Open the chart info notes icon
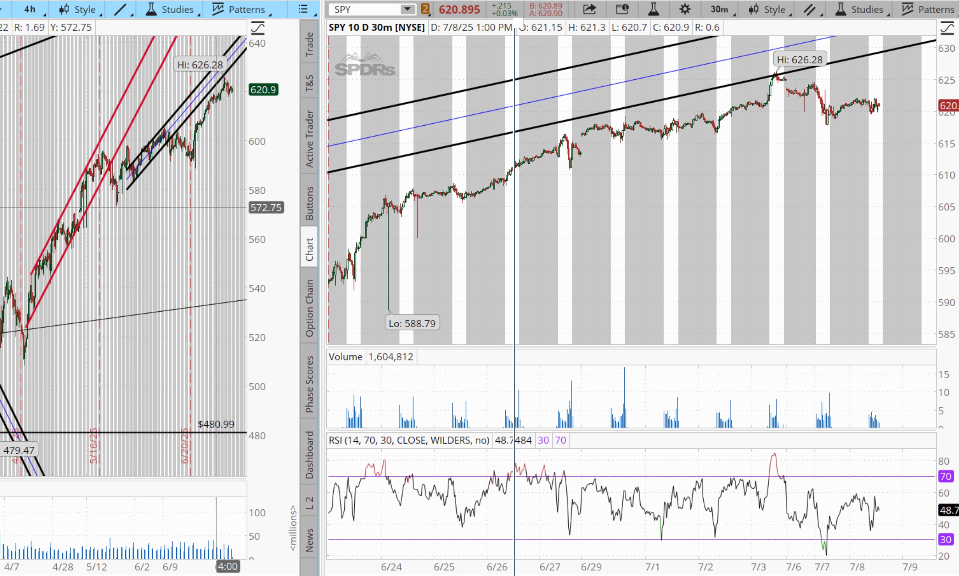 point(622,9)
